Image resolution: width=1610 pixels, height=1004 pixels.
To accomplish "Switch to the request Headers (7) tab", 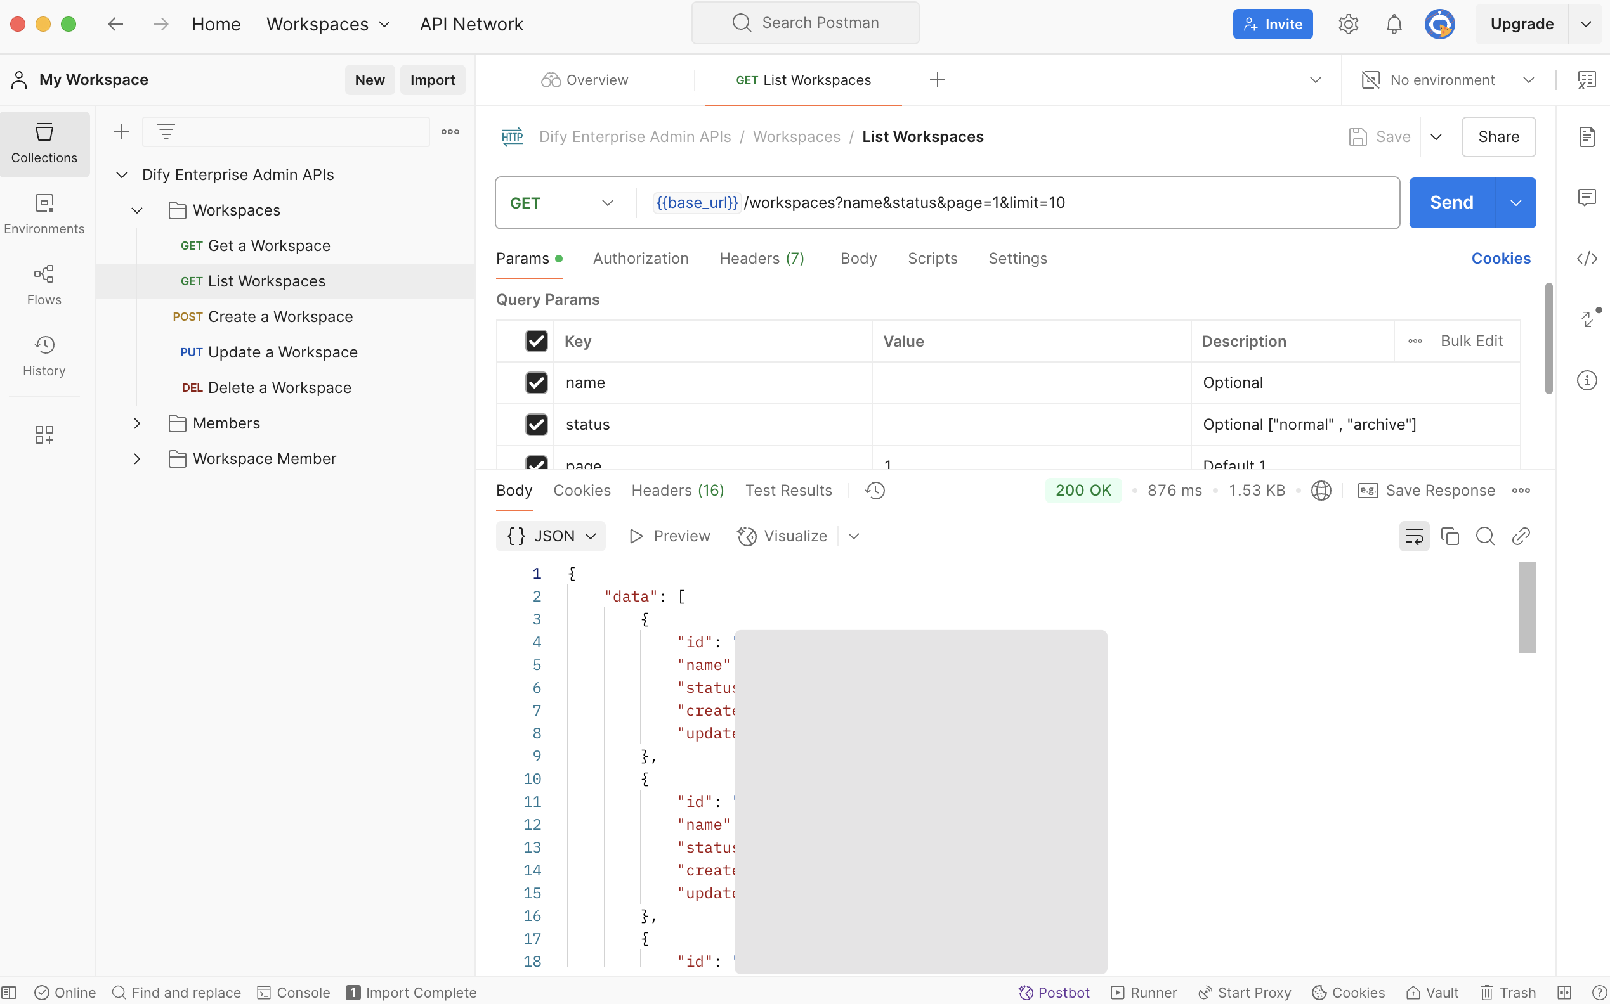I will [x=761, y=259].
